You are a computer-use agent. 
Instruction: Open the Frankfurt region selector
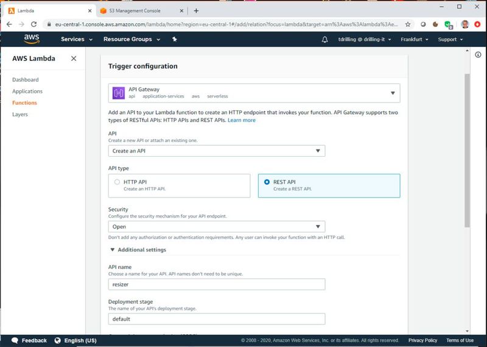point(415,40)
